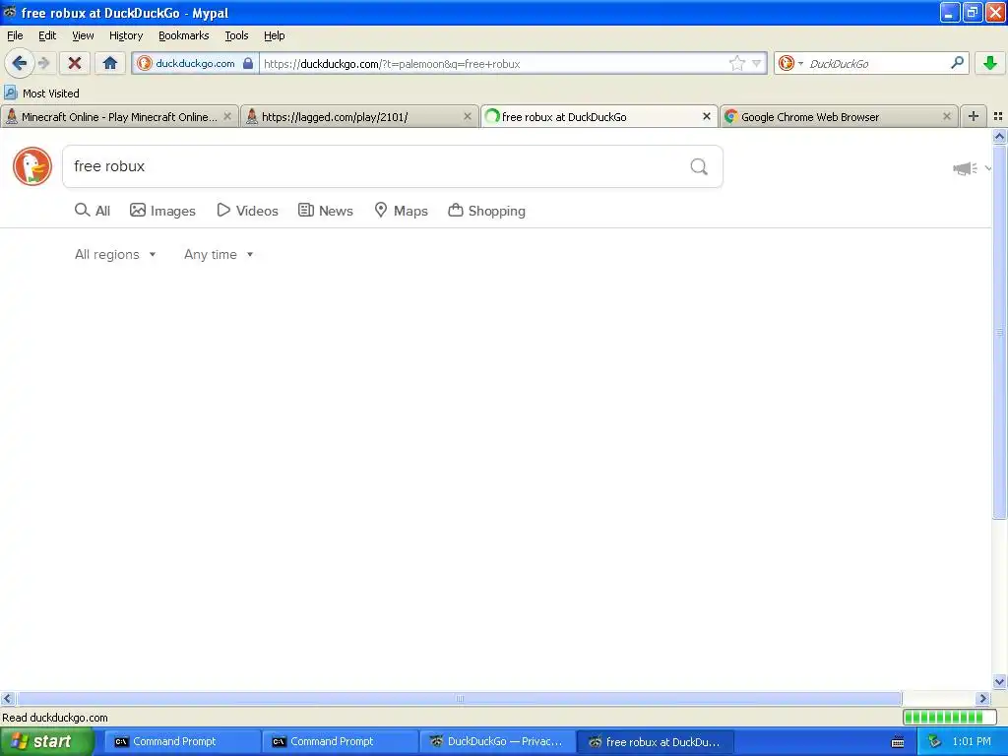
Task: Open the Edit menu
Action: click(x=47, y=35)
